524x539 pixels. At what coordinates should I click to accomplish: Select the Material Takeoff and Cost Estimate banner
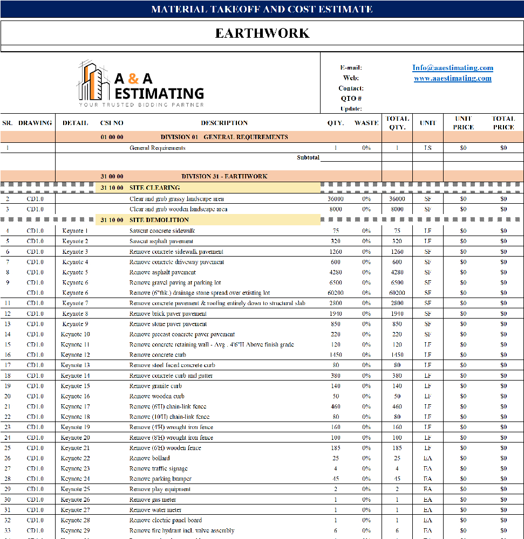(x=262, y=9)
